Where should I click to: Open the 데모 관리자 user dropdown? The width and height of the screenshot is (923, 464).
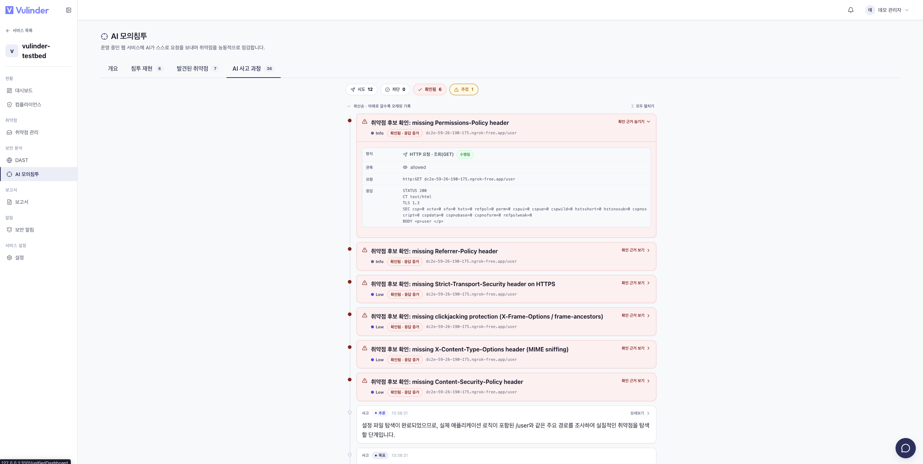pos(888,10)
